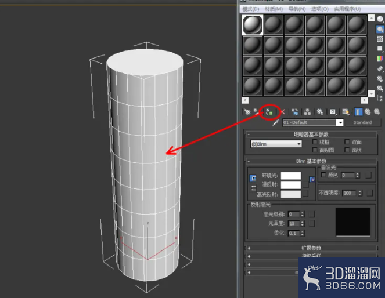The width and height of the screenshot is (385, 298).
Task: Open the 导航(N) menu
Action: pos(297,9)
